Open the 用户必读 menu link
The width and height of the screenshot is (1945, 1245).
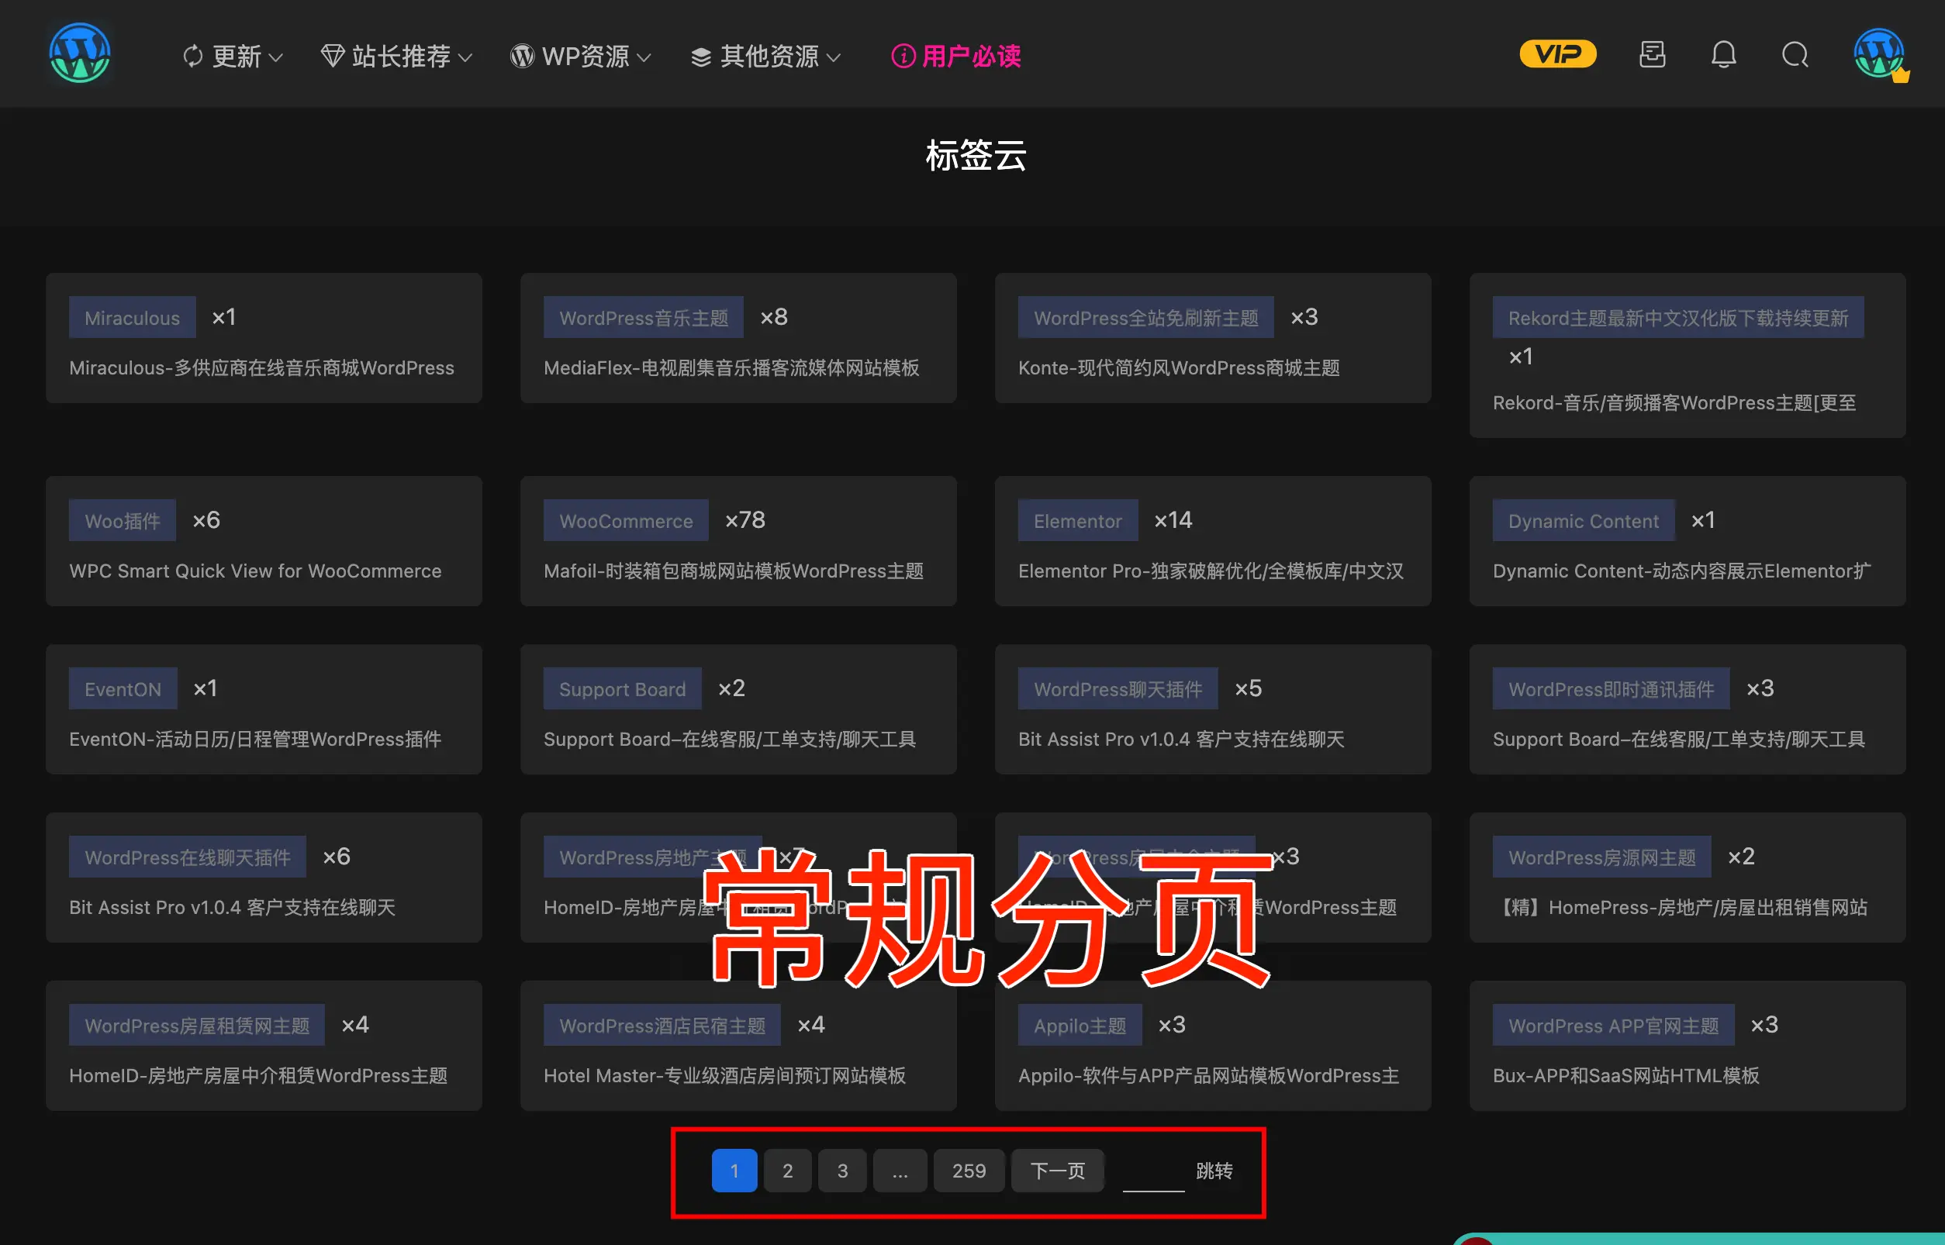point(956,56)
